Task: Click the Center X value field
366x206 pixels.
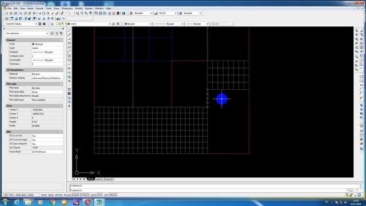Action: [x=47, y=110]
